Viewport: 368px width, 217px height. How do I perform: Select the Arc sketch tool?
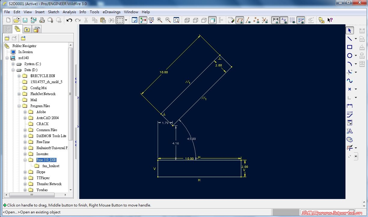350,64
